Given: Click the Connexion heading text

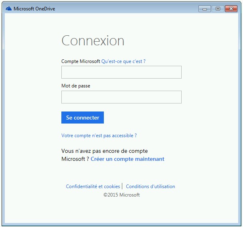Looking at the screenshot, I should [x=93, y=41].
